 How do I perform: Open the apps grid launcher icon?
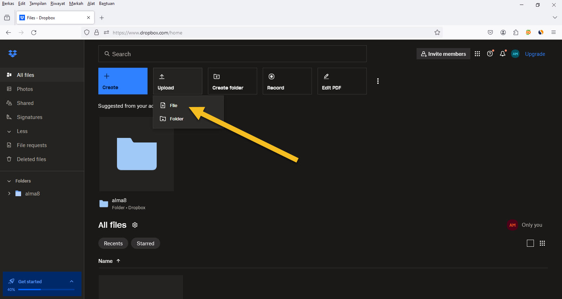(477, 54)
